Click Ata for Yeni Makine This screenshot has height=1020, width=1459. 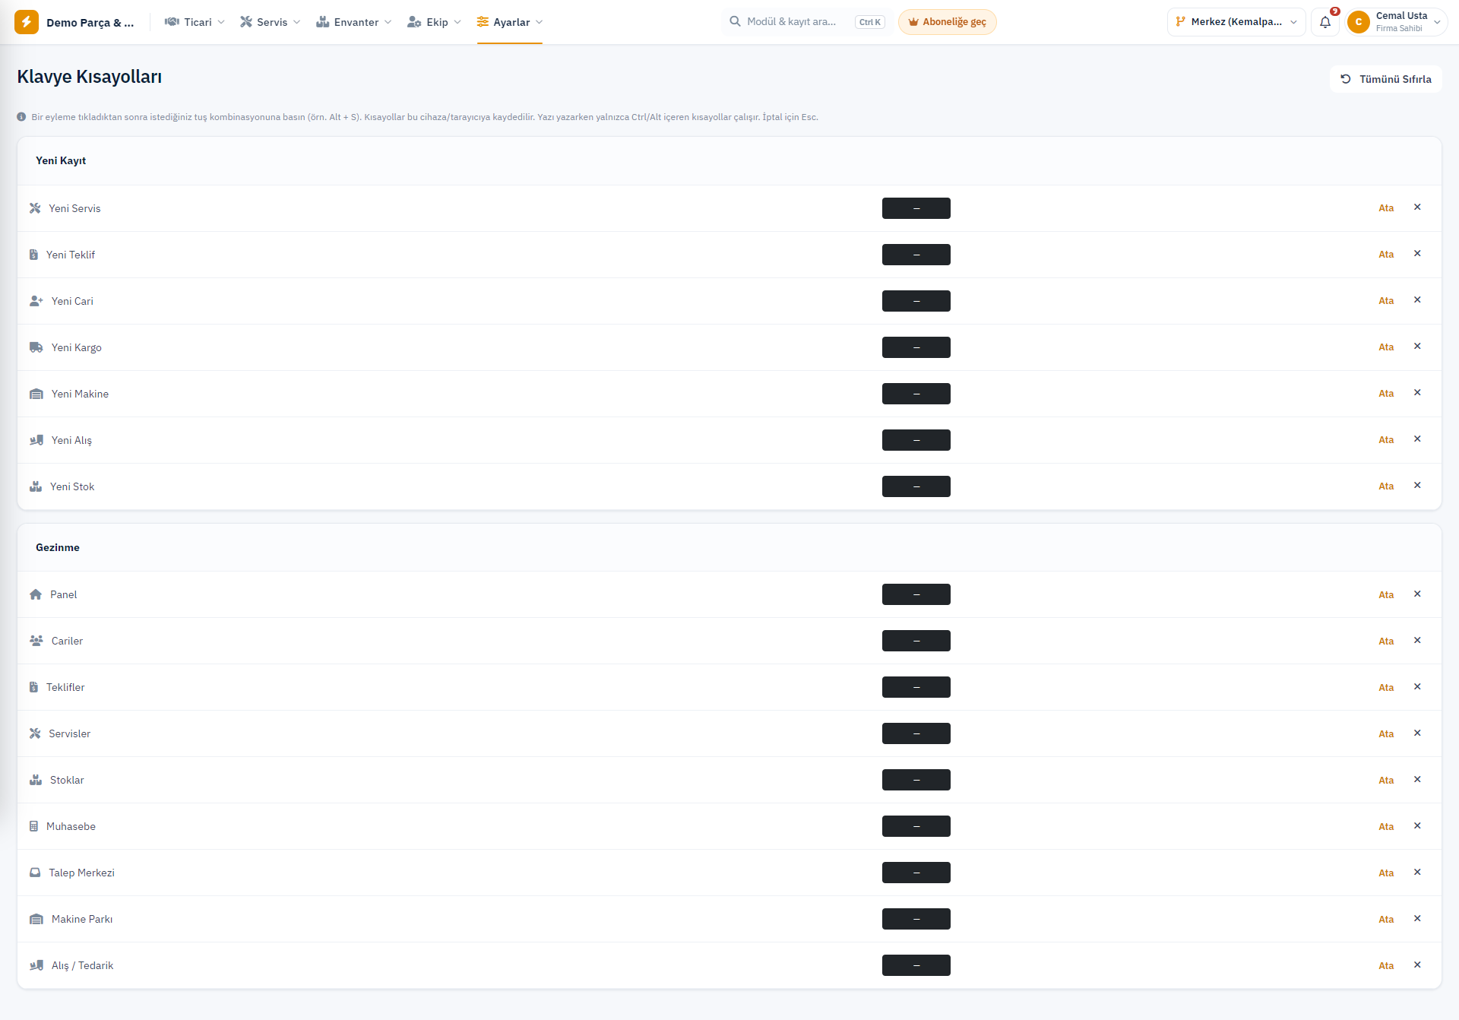pos(1386,394)
